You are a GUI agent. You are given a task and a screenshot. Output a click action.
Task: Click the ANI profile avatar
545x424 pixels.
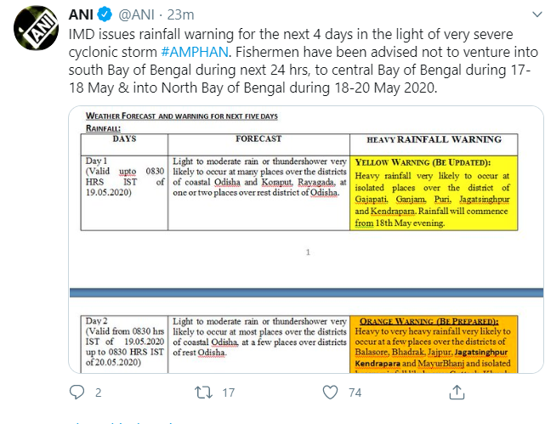pos(34,34)
